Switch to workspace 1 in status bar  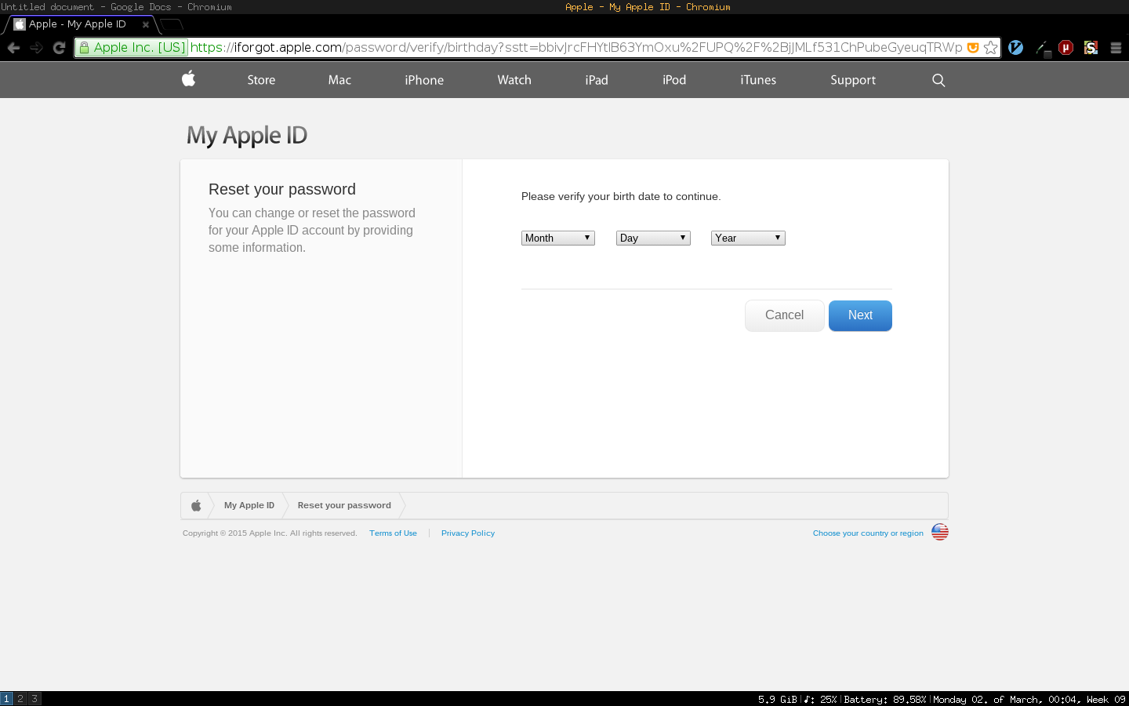coord(6,699)
